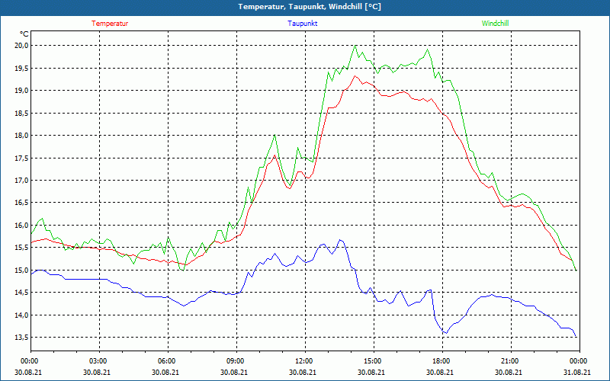Click the 06:00 time axis label
Image resolution: width=610 pixels, height=381 pixels.
point(168,360)
